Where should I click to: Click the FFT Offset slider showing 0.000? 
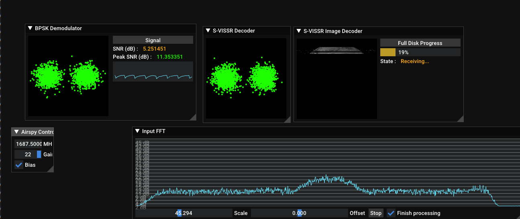click(x=299, y=213)
